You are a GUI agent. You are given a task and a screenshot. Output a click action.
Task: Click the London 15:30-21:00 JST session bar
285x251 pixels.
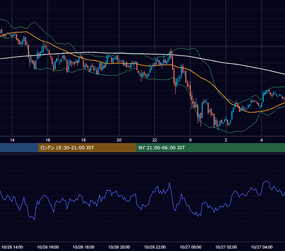point(87,148)
